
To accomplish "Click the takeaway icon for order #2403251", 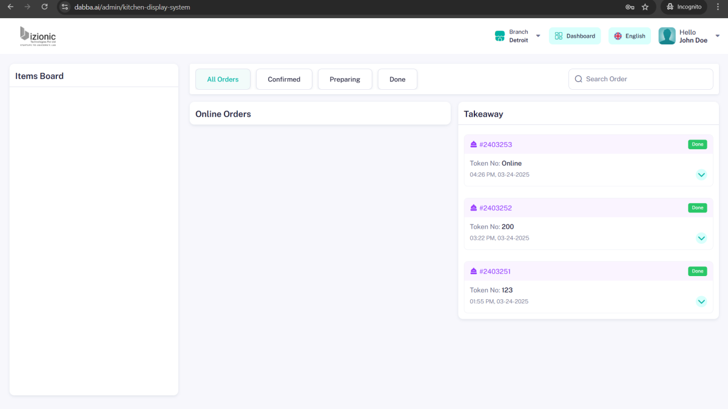I will click(474, 271).
